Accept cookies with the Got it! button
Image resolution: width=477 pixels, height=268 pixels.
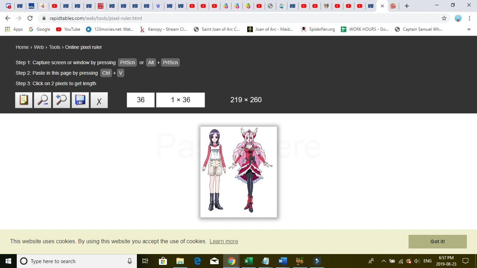(x=438, y=241)
